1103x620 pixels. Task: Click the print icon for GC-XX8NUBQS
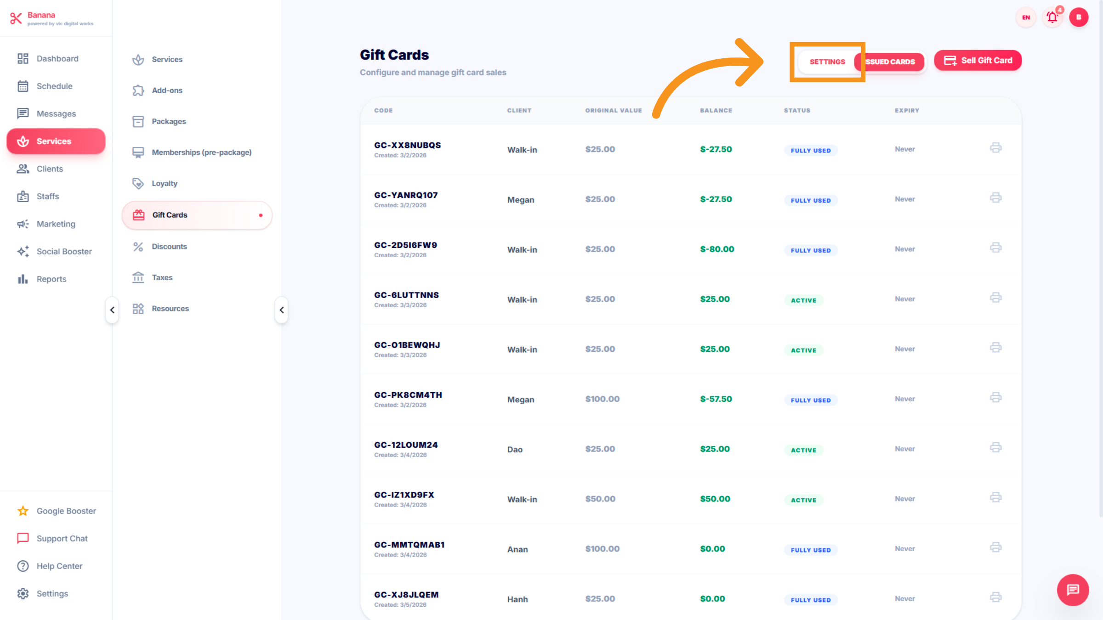pos(995,148)
